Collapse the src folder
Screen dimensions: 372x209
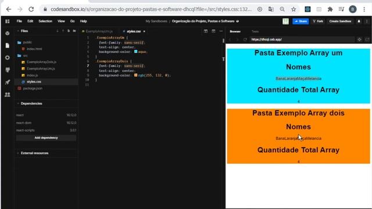[x=19, y=56]
